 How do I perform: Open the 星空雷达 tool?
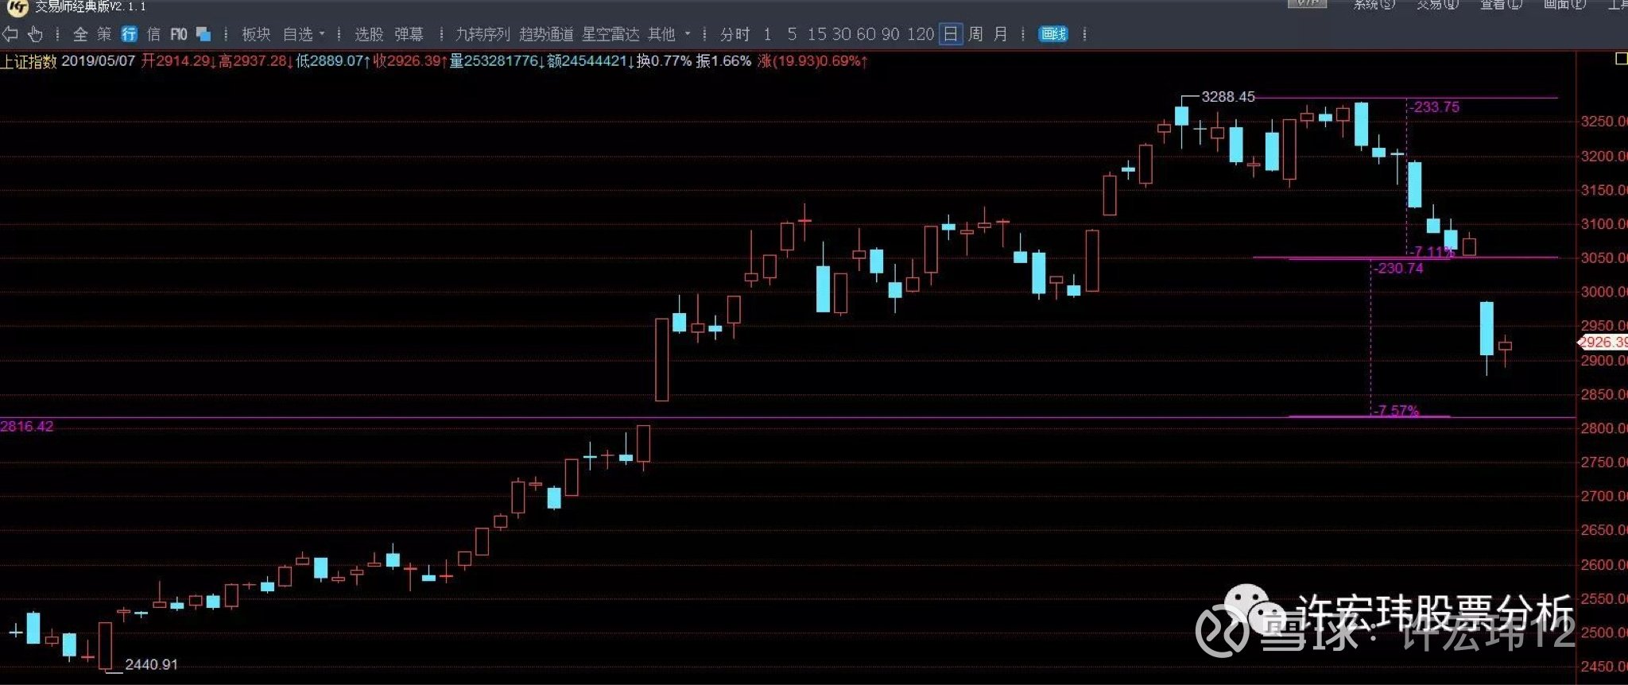point(610,34)
